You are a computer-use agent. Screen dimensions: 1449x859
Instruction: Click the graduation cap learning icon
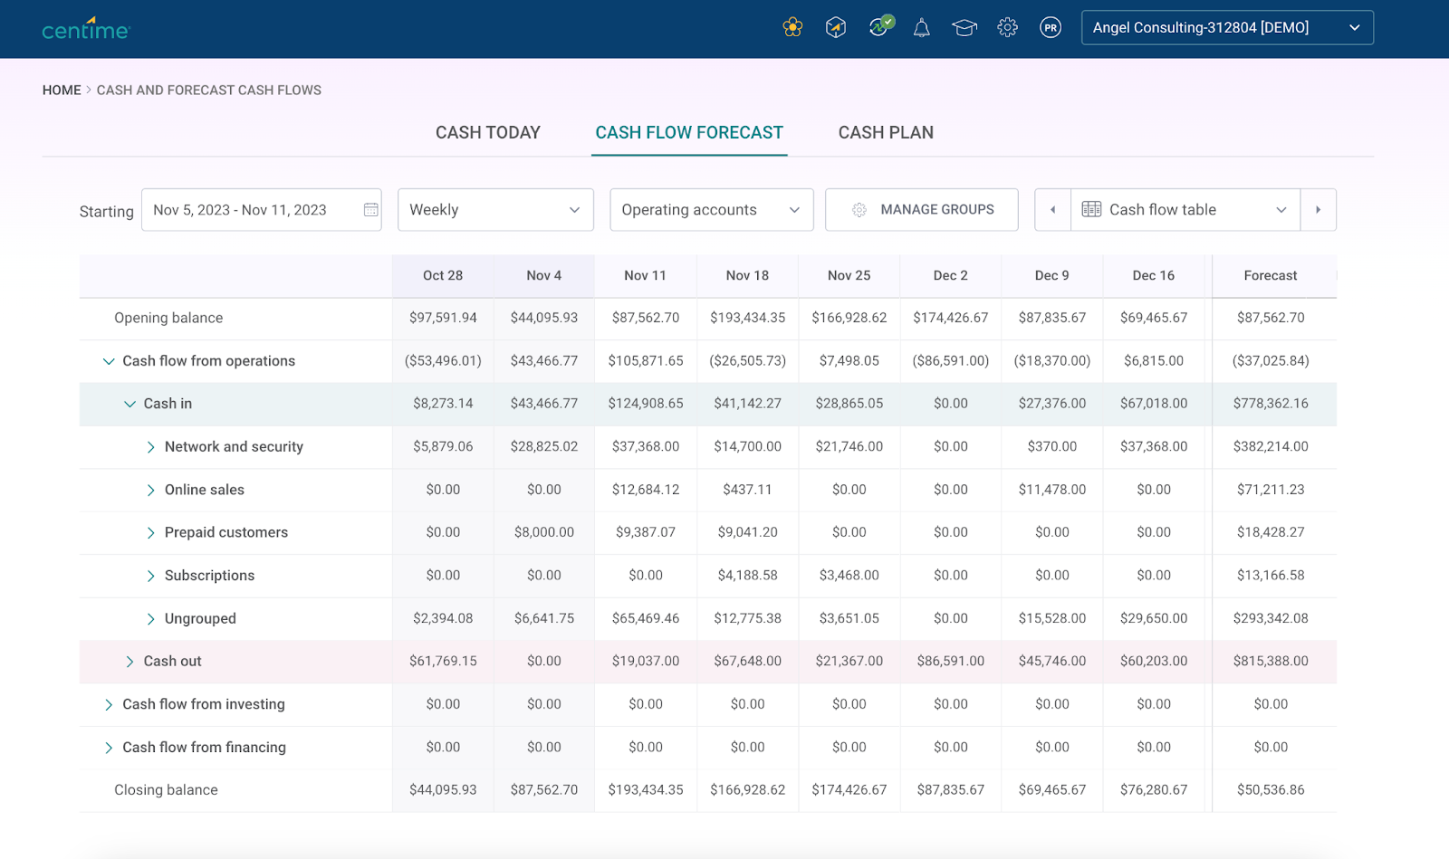[x=964, y=28]
